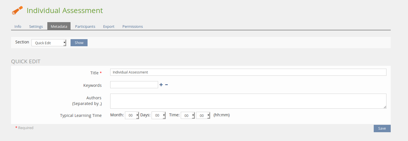408x141 pixels.
Task: Remove a keyword with the minus icon
Action: click(167, 85)
